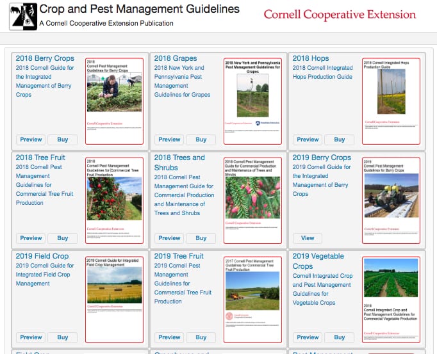The image size is (437, 354).
Task: Buy the 2018 Trees and Shrubs guide
Action: 201,238
